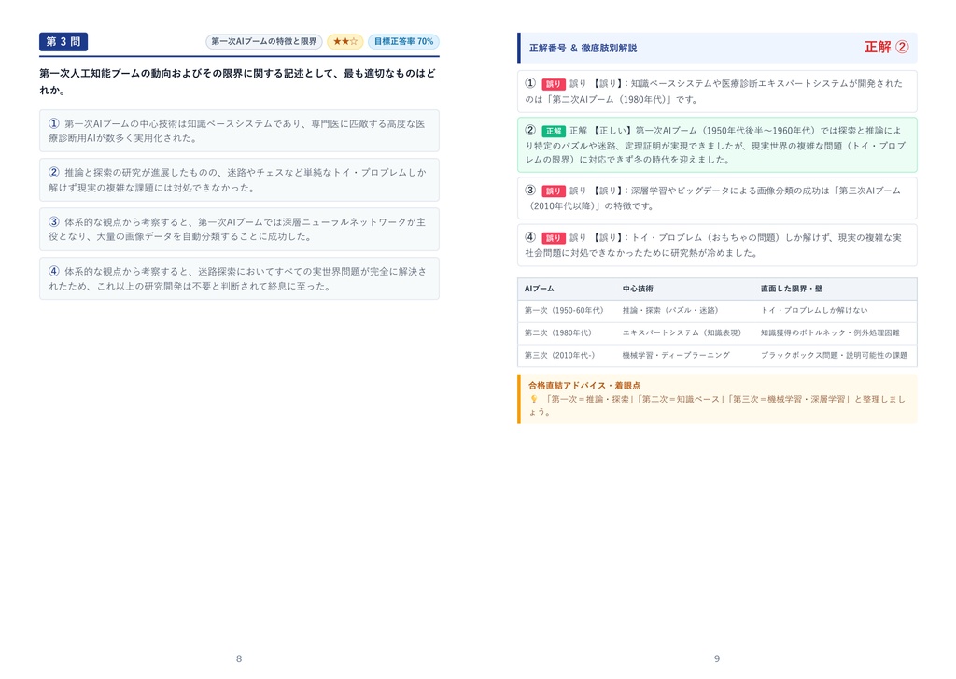This screenshot has width=956, height=679.
Task: Click the 第一次（1950-60年代） table cell
Action: pyautogui.click(x=565, y=310)
